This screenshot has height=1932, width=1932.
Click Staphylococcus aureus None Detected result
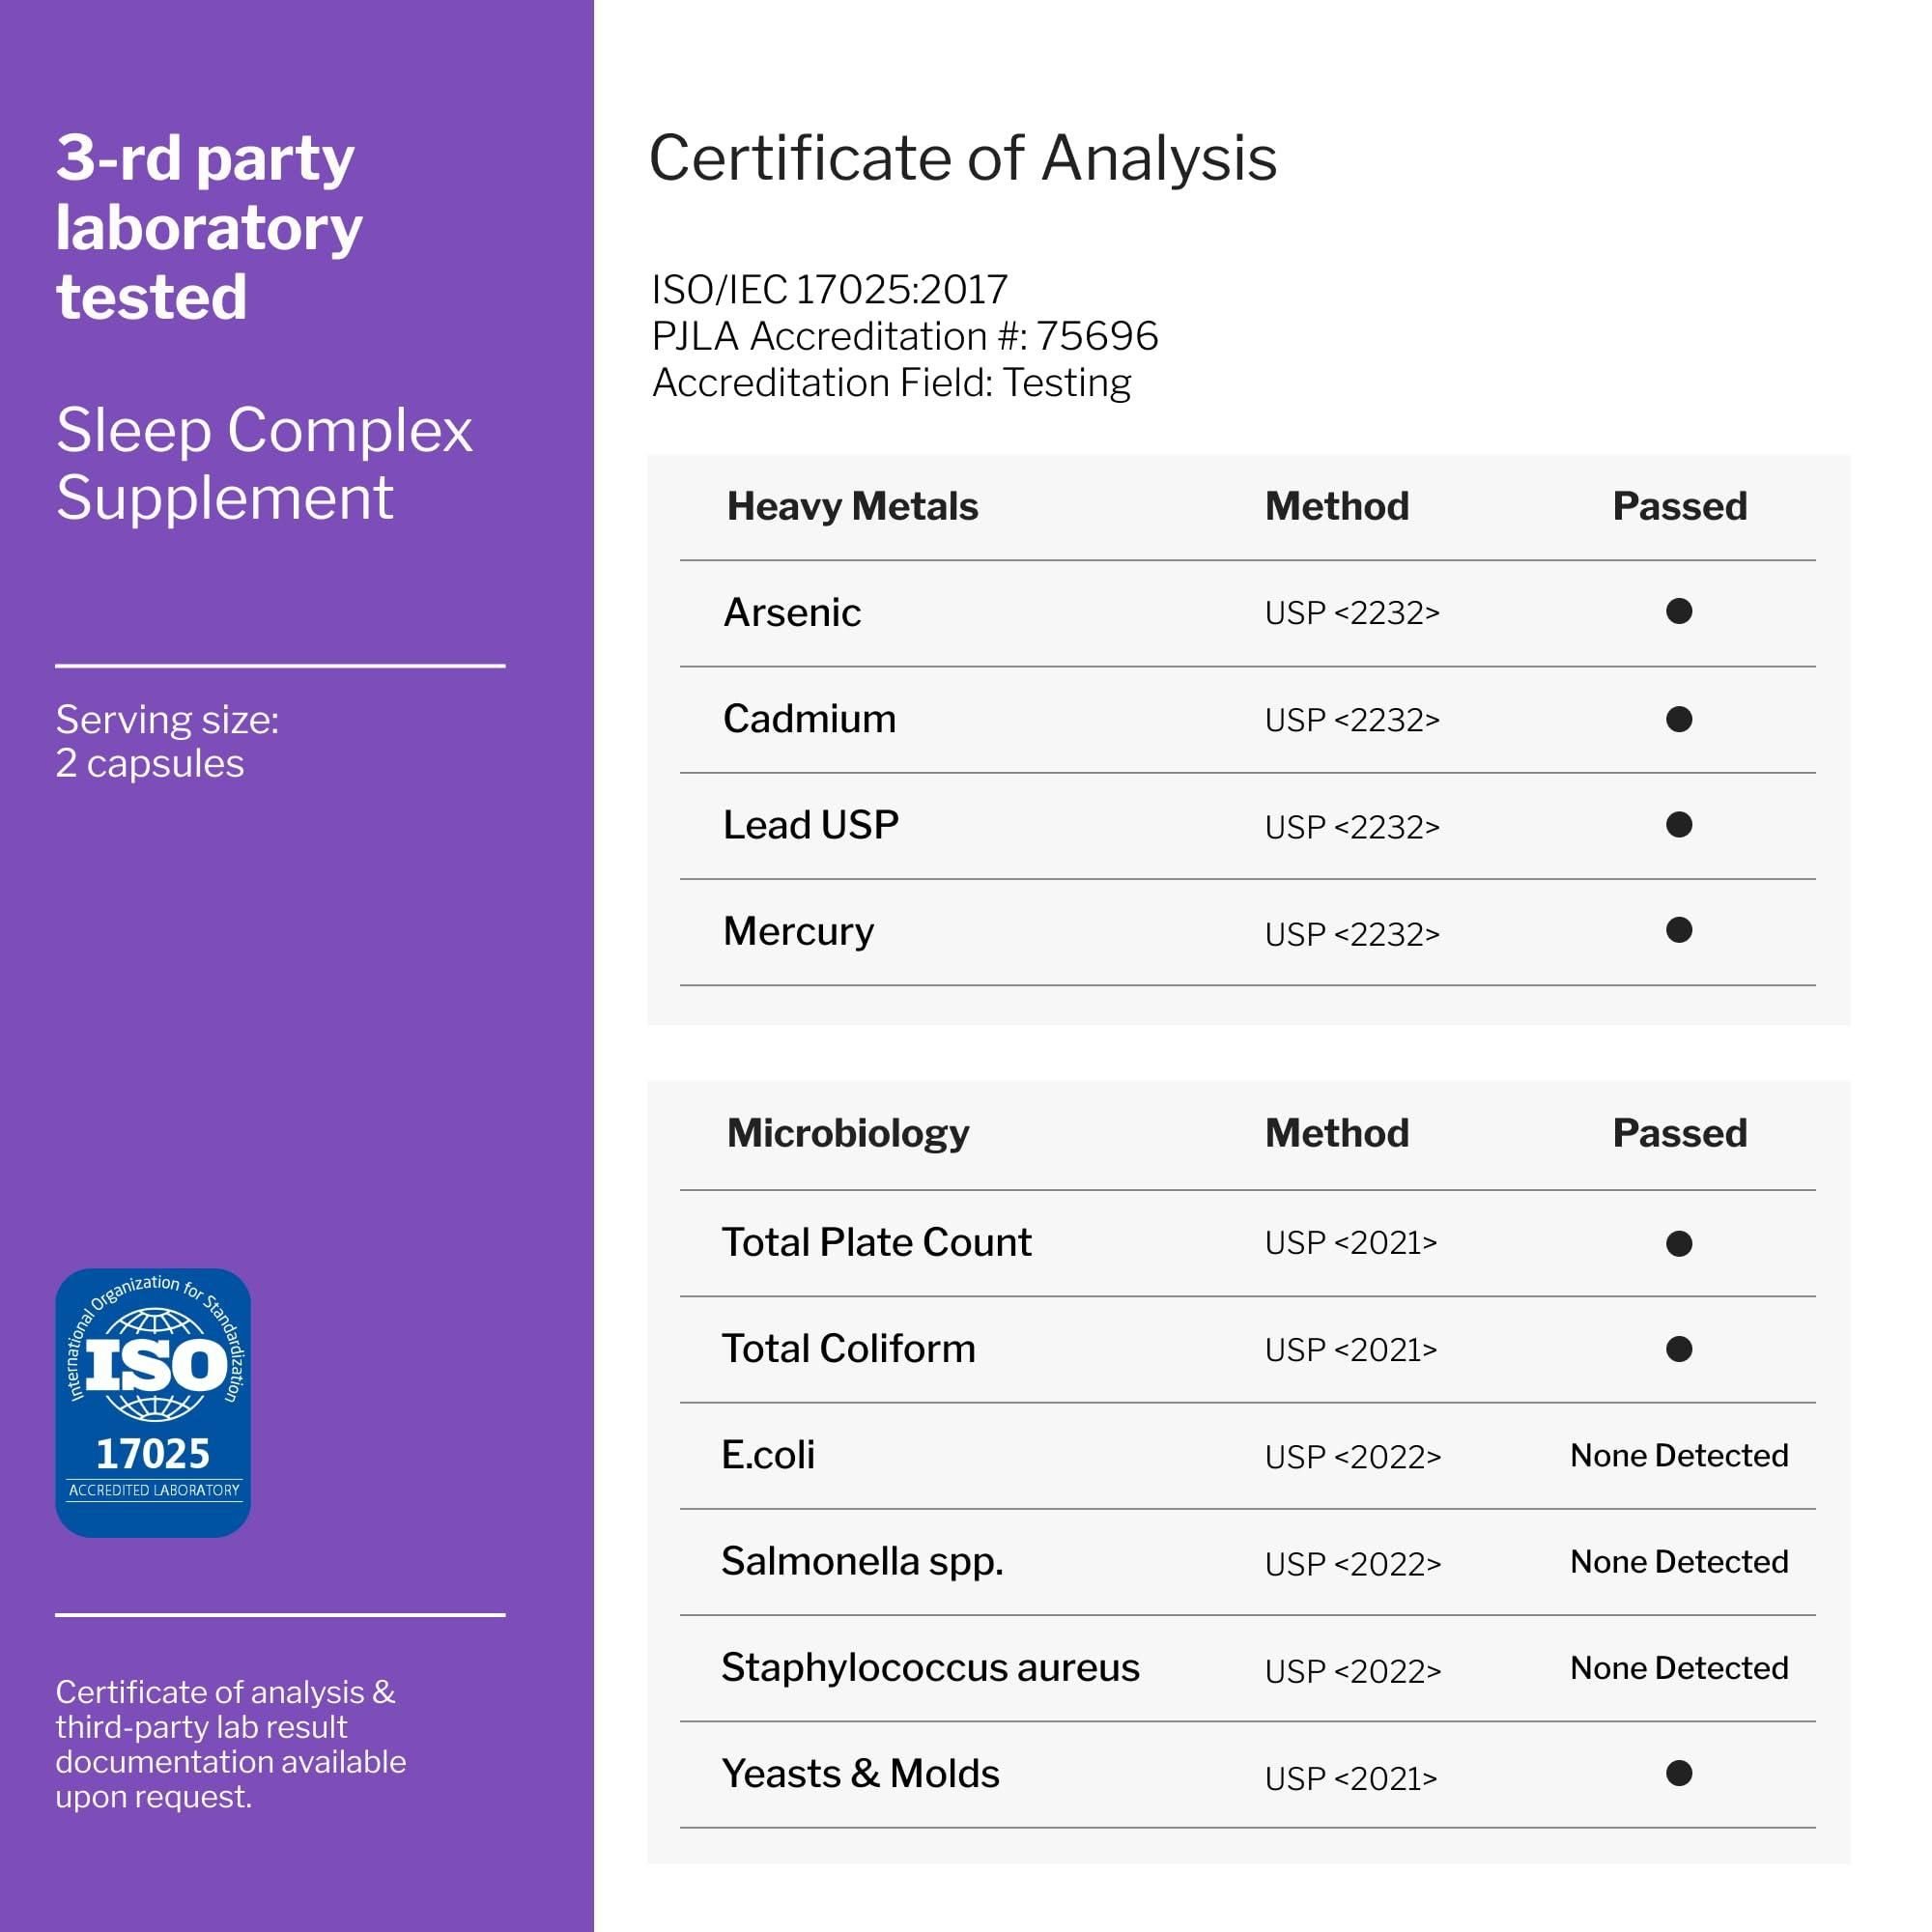pos(1679,1667)
